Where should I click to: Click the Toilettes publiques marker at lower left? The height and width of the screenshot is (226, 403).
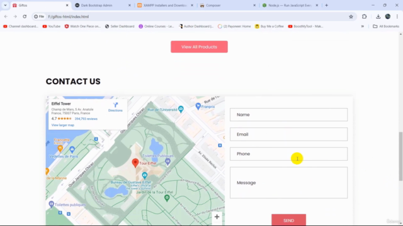point(51,204)
